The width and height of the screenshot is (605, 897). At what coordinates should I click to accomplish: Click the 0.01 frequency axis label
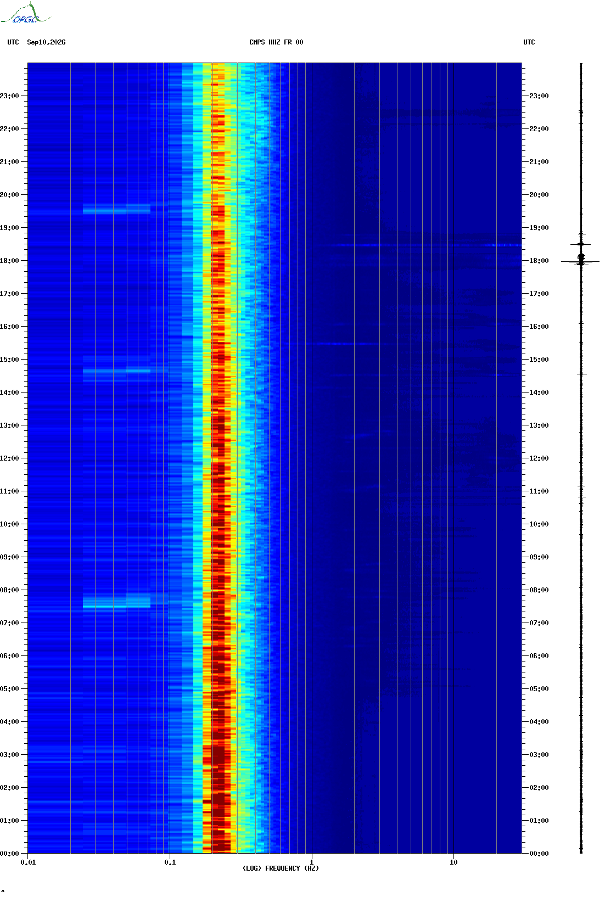pos(28,862)
